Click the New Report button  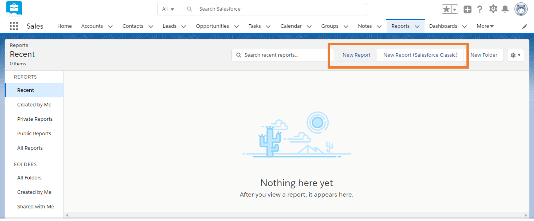click(356, 55)
